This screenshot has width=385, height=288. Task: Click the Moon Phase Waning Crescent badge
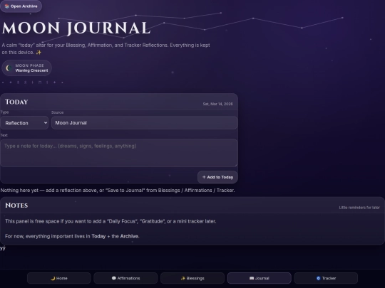click(27, 68)
